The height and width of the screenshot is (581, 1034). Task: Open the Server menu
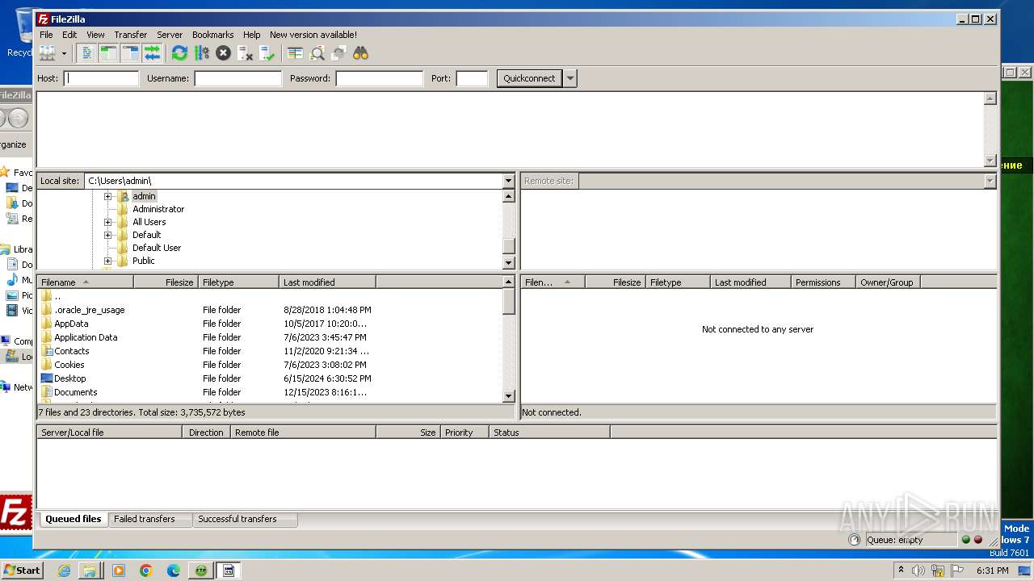click(x=170, y=35)
